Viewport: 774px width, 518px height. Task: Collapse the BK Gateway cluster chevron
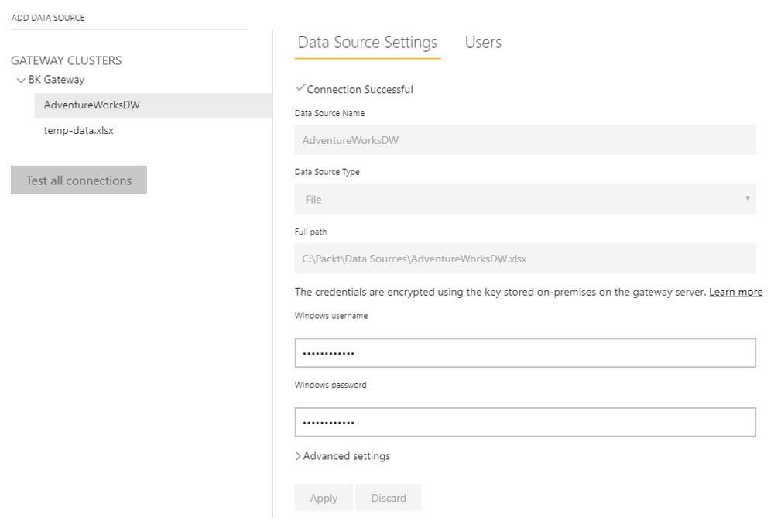[x=20, y=80]
